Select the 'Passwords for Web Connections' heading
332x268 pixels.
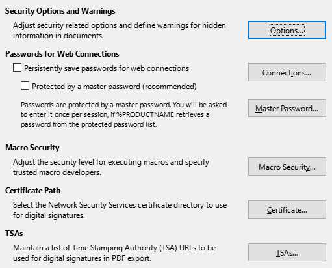click(62, 54)
